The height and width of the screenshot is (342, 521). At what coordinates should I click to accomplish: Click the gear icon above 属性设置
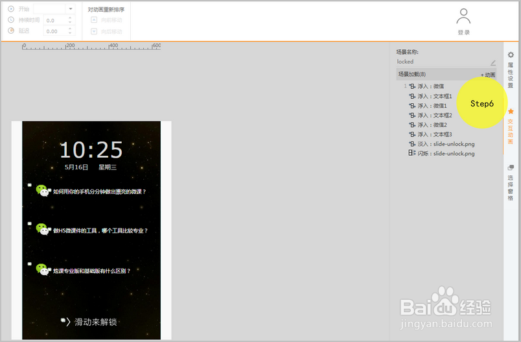[511, 55]
